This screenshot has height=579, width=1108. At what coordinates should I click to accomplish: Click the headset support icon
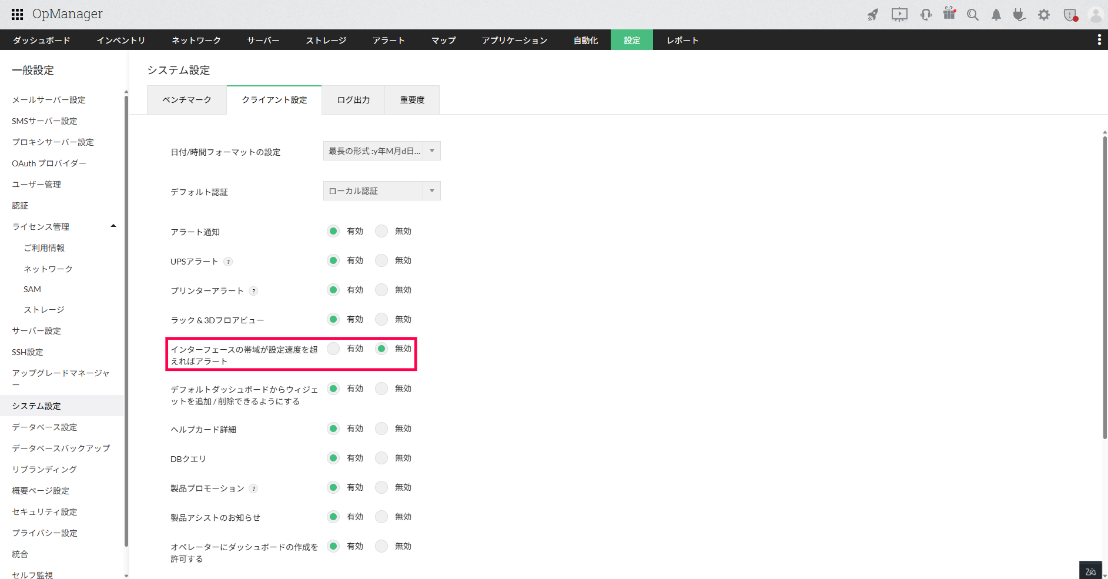(x=926, y=15)
